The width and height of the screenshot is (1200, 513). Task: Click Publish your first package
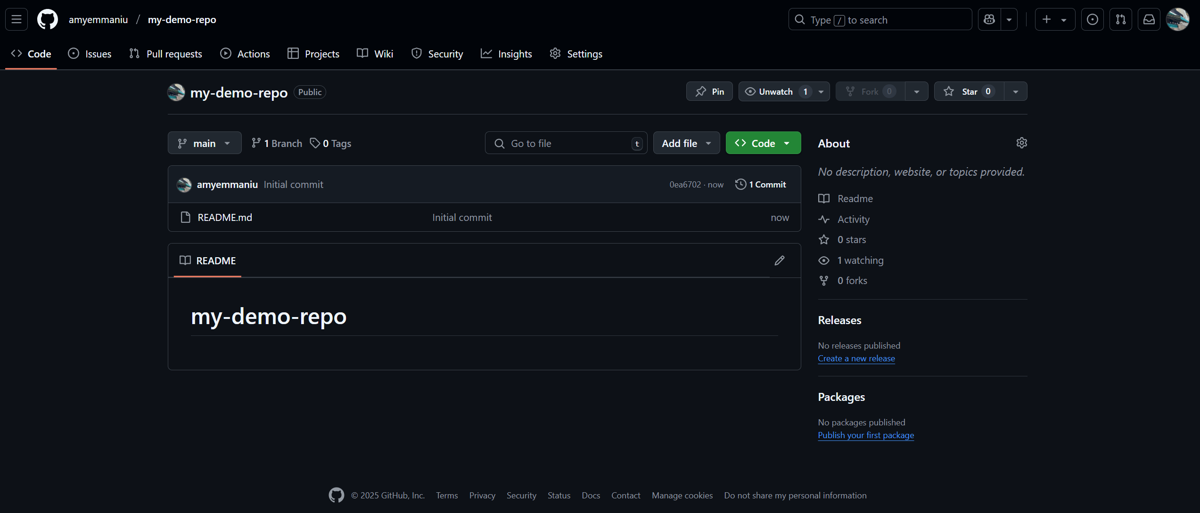tap(866, 435)
